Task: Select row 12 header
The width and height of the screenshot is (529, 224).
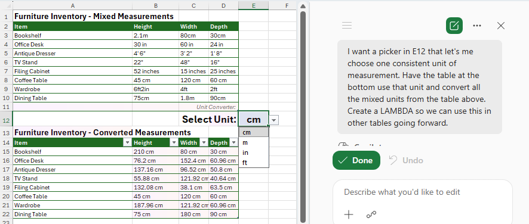Action: click(x=6, y=119)
